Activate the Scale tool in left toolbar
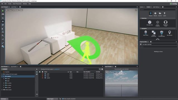This screenshot has height=100, width=178. [3, 28]
